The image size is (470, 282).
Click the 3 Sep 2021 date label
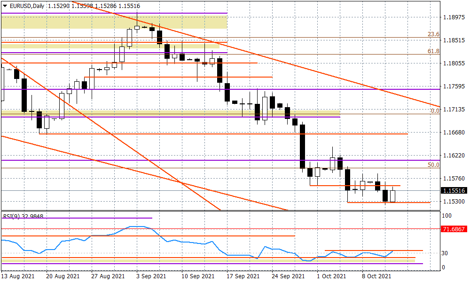pos(151,276)
